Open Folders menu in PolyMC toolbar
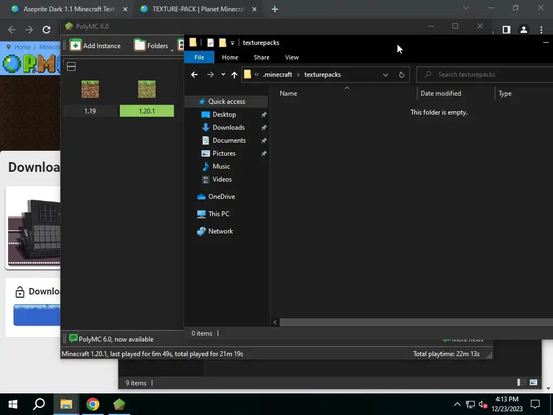This screenshot has width=553, height=415. [x=152, y=45]
